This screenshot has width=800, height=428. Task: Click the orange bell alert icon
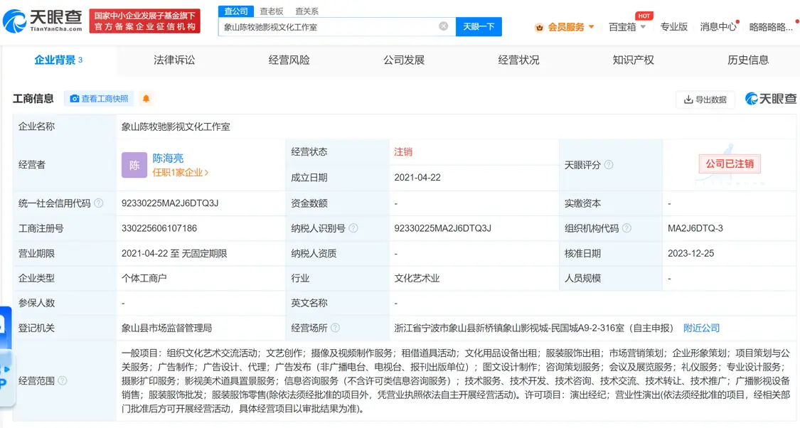146,99
